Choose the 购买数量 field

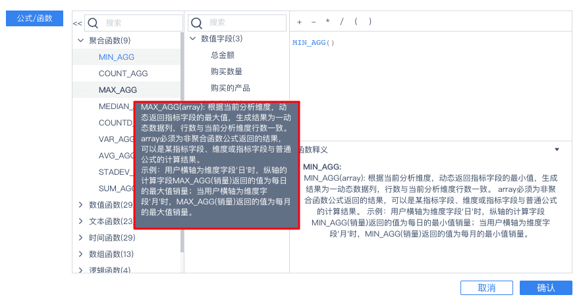coord(227,72)
